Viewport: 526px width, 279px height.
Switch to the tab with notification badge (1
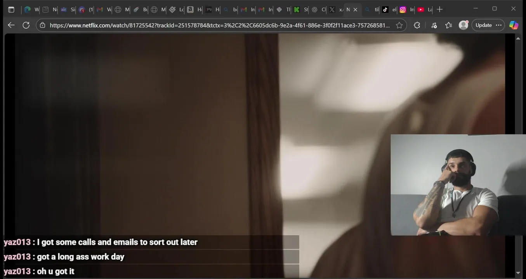tap(85, 10)
